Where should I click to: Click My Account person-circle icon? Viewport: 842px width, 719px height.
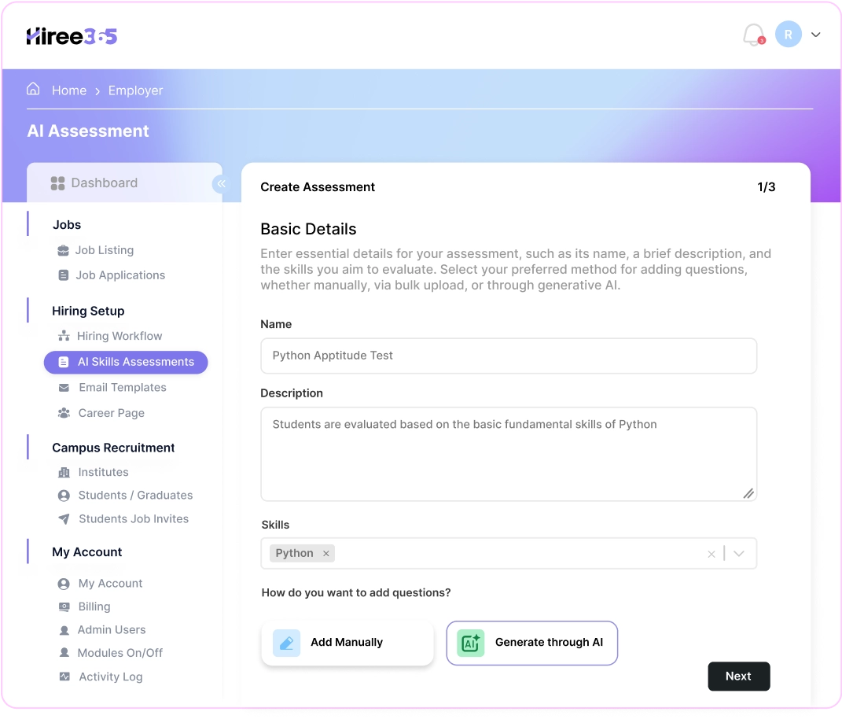pyautogui.click(x=64, y=584)
